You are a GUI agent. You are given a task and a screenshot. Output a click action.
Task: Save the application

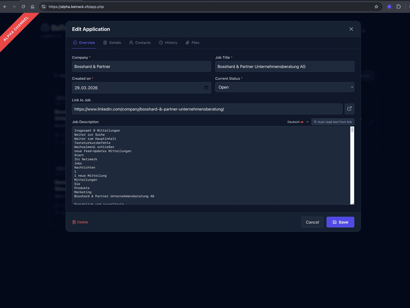coord(340,222)
